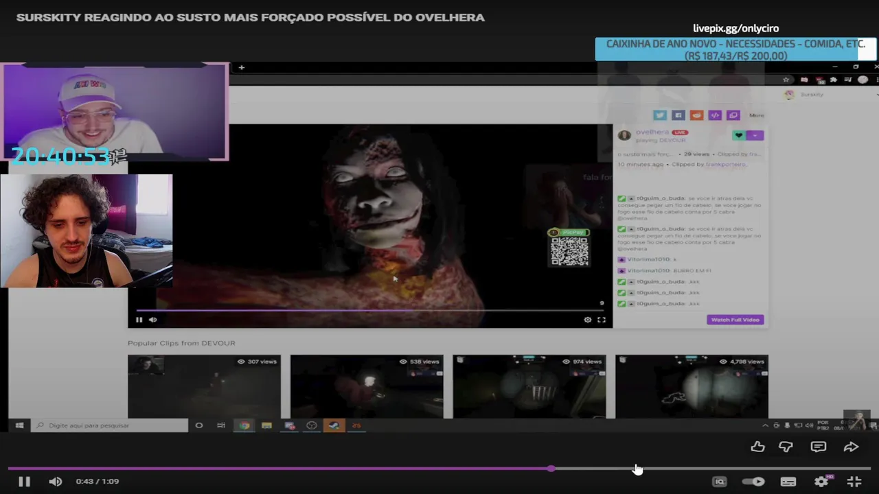This screenshot has height=494, width=879.
Task: Click the Watch Full Video button
Action: pos(735,320)
